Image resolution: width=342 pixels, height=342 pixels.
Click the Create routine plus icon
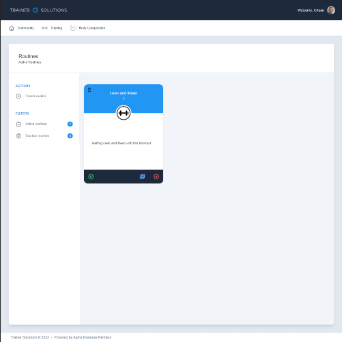click(18, 96)
